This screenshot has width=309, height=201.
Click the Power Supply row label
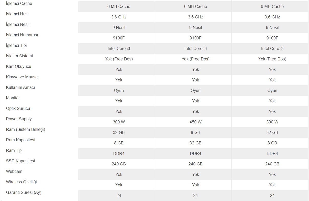pyautogui.click(x=19, y=119)
